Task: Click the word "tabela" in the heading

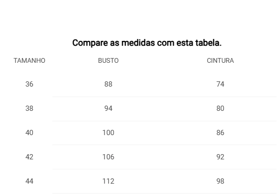Action: (x=207, y=43)
